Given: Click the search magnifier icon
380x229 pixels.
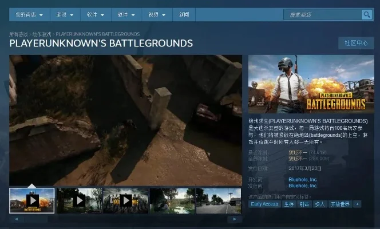Looking at the screenshot, I should click(x=367, y=15).
